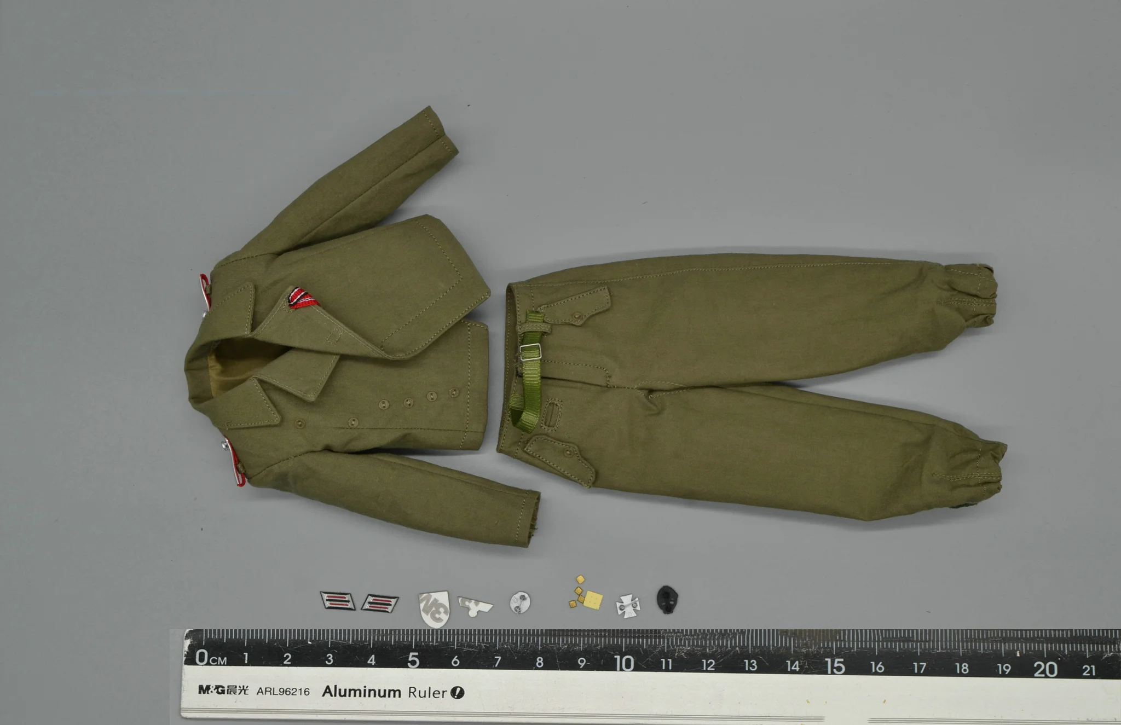Click the small black oval object
Screen dimensions: 1121x725
666,599
